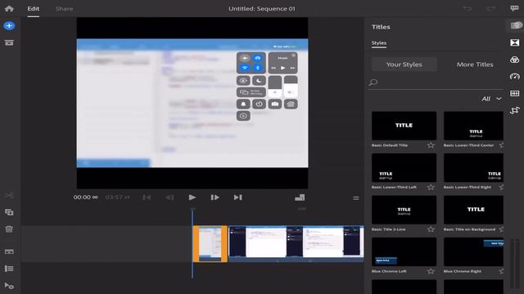Open the Control Tracks list icon
Viewport: 524px width, 294px height.
[9, 269]
